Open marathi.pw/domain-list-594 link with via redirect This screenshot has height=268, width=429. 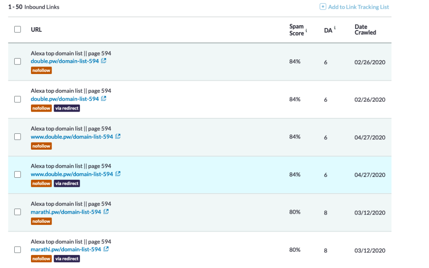(66, 249)
